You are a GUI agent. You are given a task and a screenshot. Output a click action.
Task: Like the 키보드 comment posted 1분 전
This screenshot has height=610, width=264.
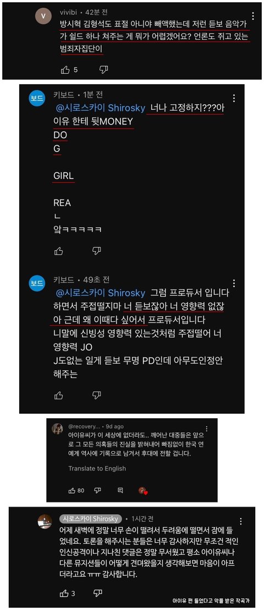pyautogui.click(x=59, y=251)
